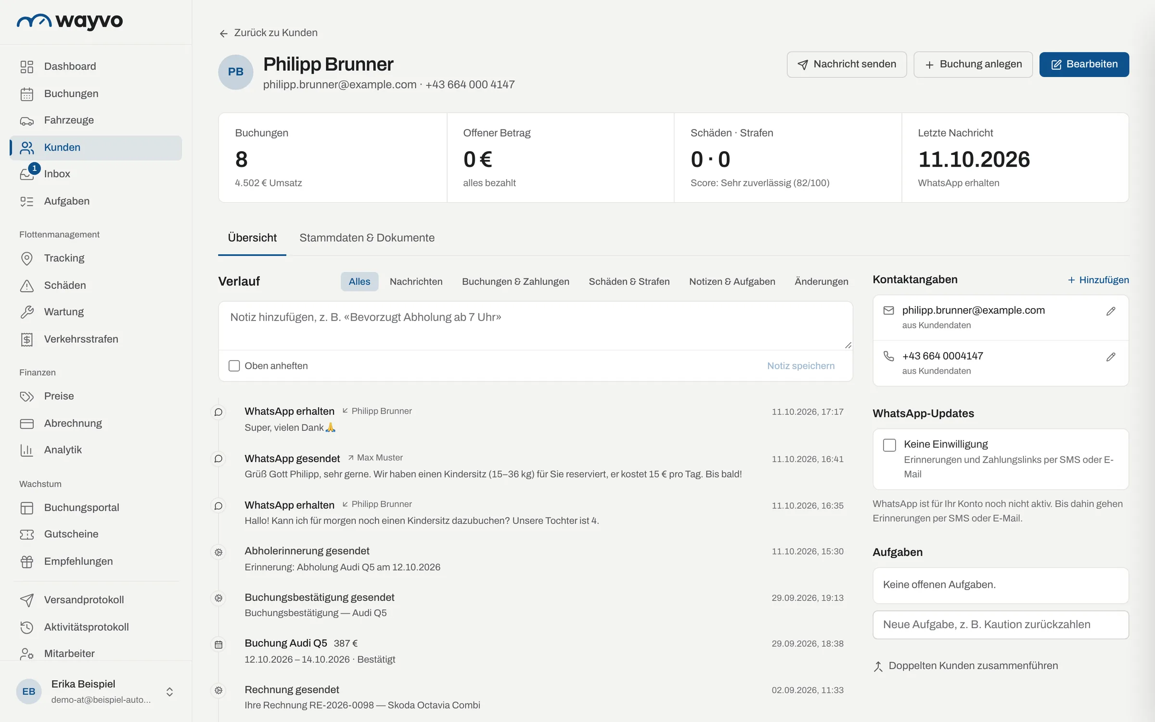Focus the Notiz hinzufügen text area

535,326
